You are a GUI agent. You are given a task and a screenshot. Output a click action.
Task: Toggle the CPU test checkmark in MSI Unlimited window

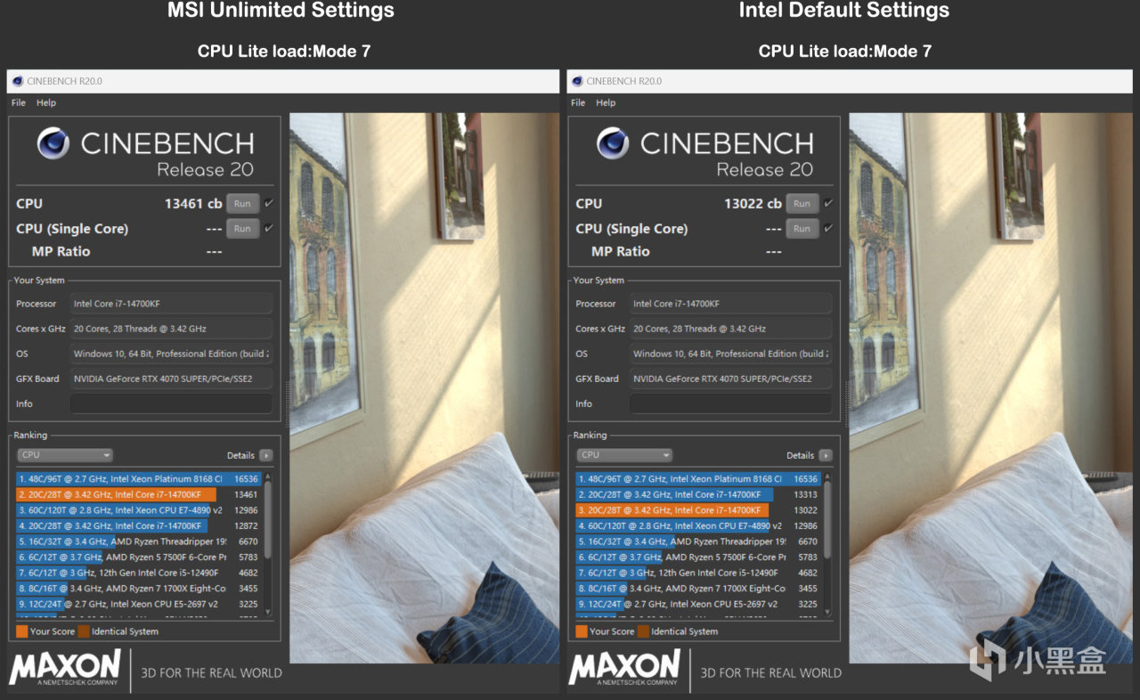pyautogui.click(x=269, y=203)
